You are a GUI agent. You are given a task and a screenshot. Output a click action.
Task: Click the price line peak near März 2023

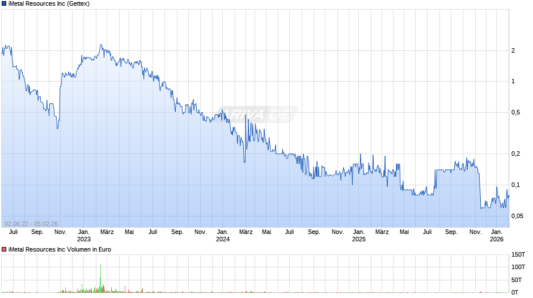tap(100, 45)
